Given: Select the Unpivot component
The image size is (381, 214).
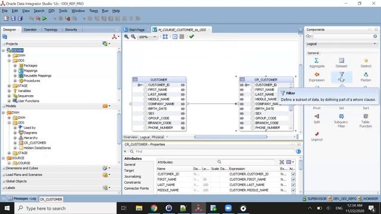Looking at the screenshot, I should click(317, 136).
